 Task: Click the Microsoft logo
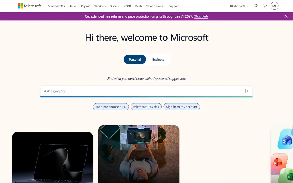29,6
